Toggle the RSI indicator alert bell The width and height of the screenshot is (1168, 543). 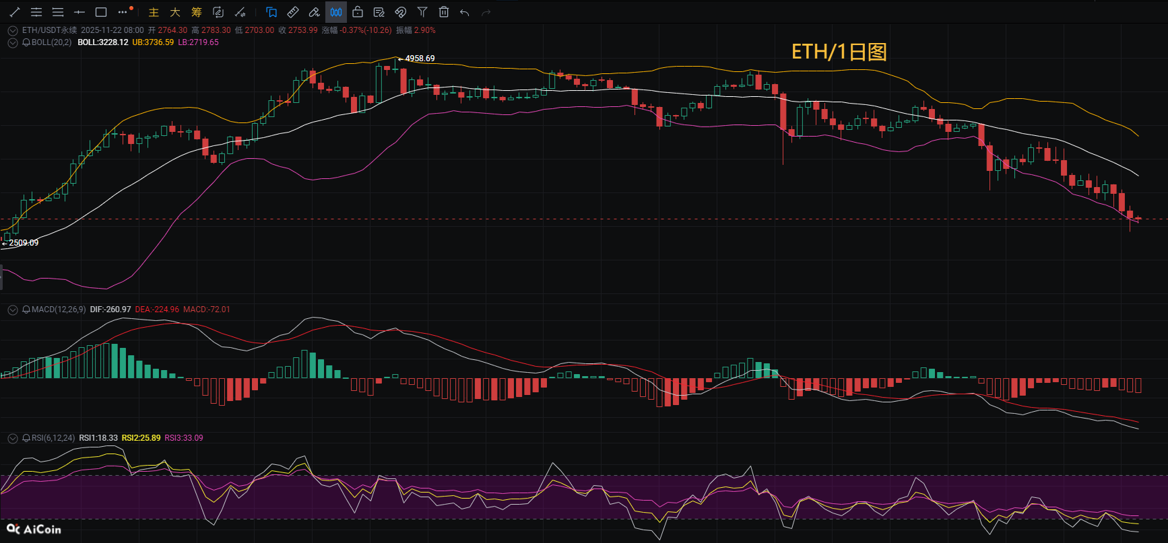pyautogui.click(x=26, y=438)
